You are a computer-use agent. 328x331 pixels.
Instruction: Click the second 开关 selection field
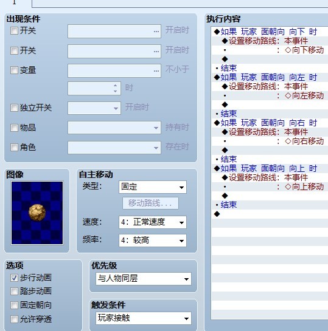coord(114,51)
